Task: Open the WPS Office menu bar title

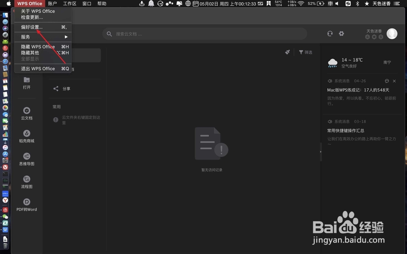Action: tap(30, 3)
